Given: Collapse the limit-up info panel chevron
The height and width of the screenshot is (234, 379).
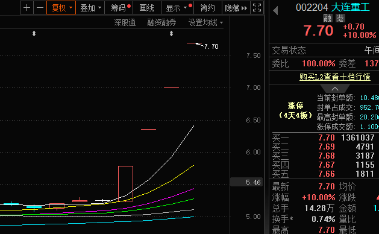Looking at the screenshot, I should [x=335, y=89].
